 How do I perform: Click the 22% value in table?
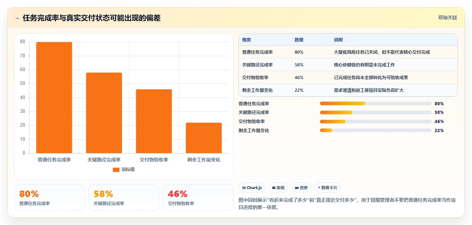coord(299,90)
